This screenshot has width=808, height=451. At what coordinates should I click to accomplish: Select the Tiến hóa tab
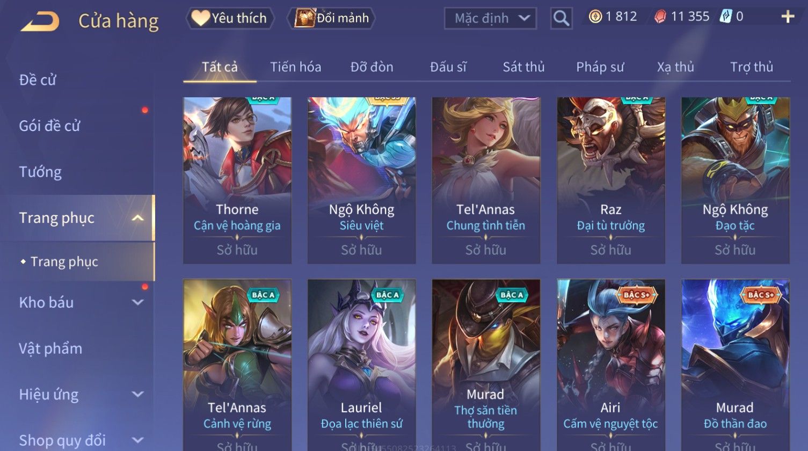[295, 67]
